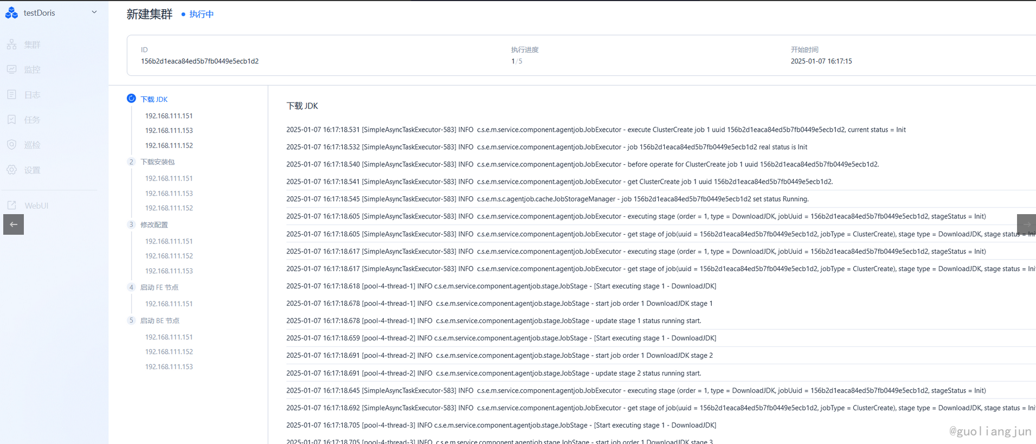The height and width of the screenshot is (444, 1036).
Task: Select 192.168.111.151 under 启动 FE 节点
Action: (x=169, y=304)
